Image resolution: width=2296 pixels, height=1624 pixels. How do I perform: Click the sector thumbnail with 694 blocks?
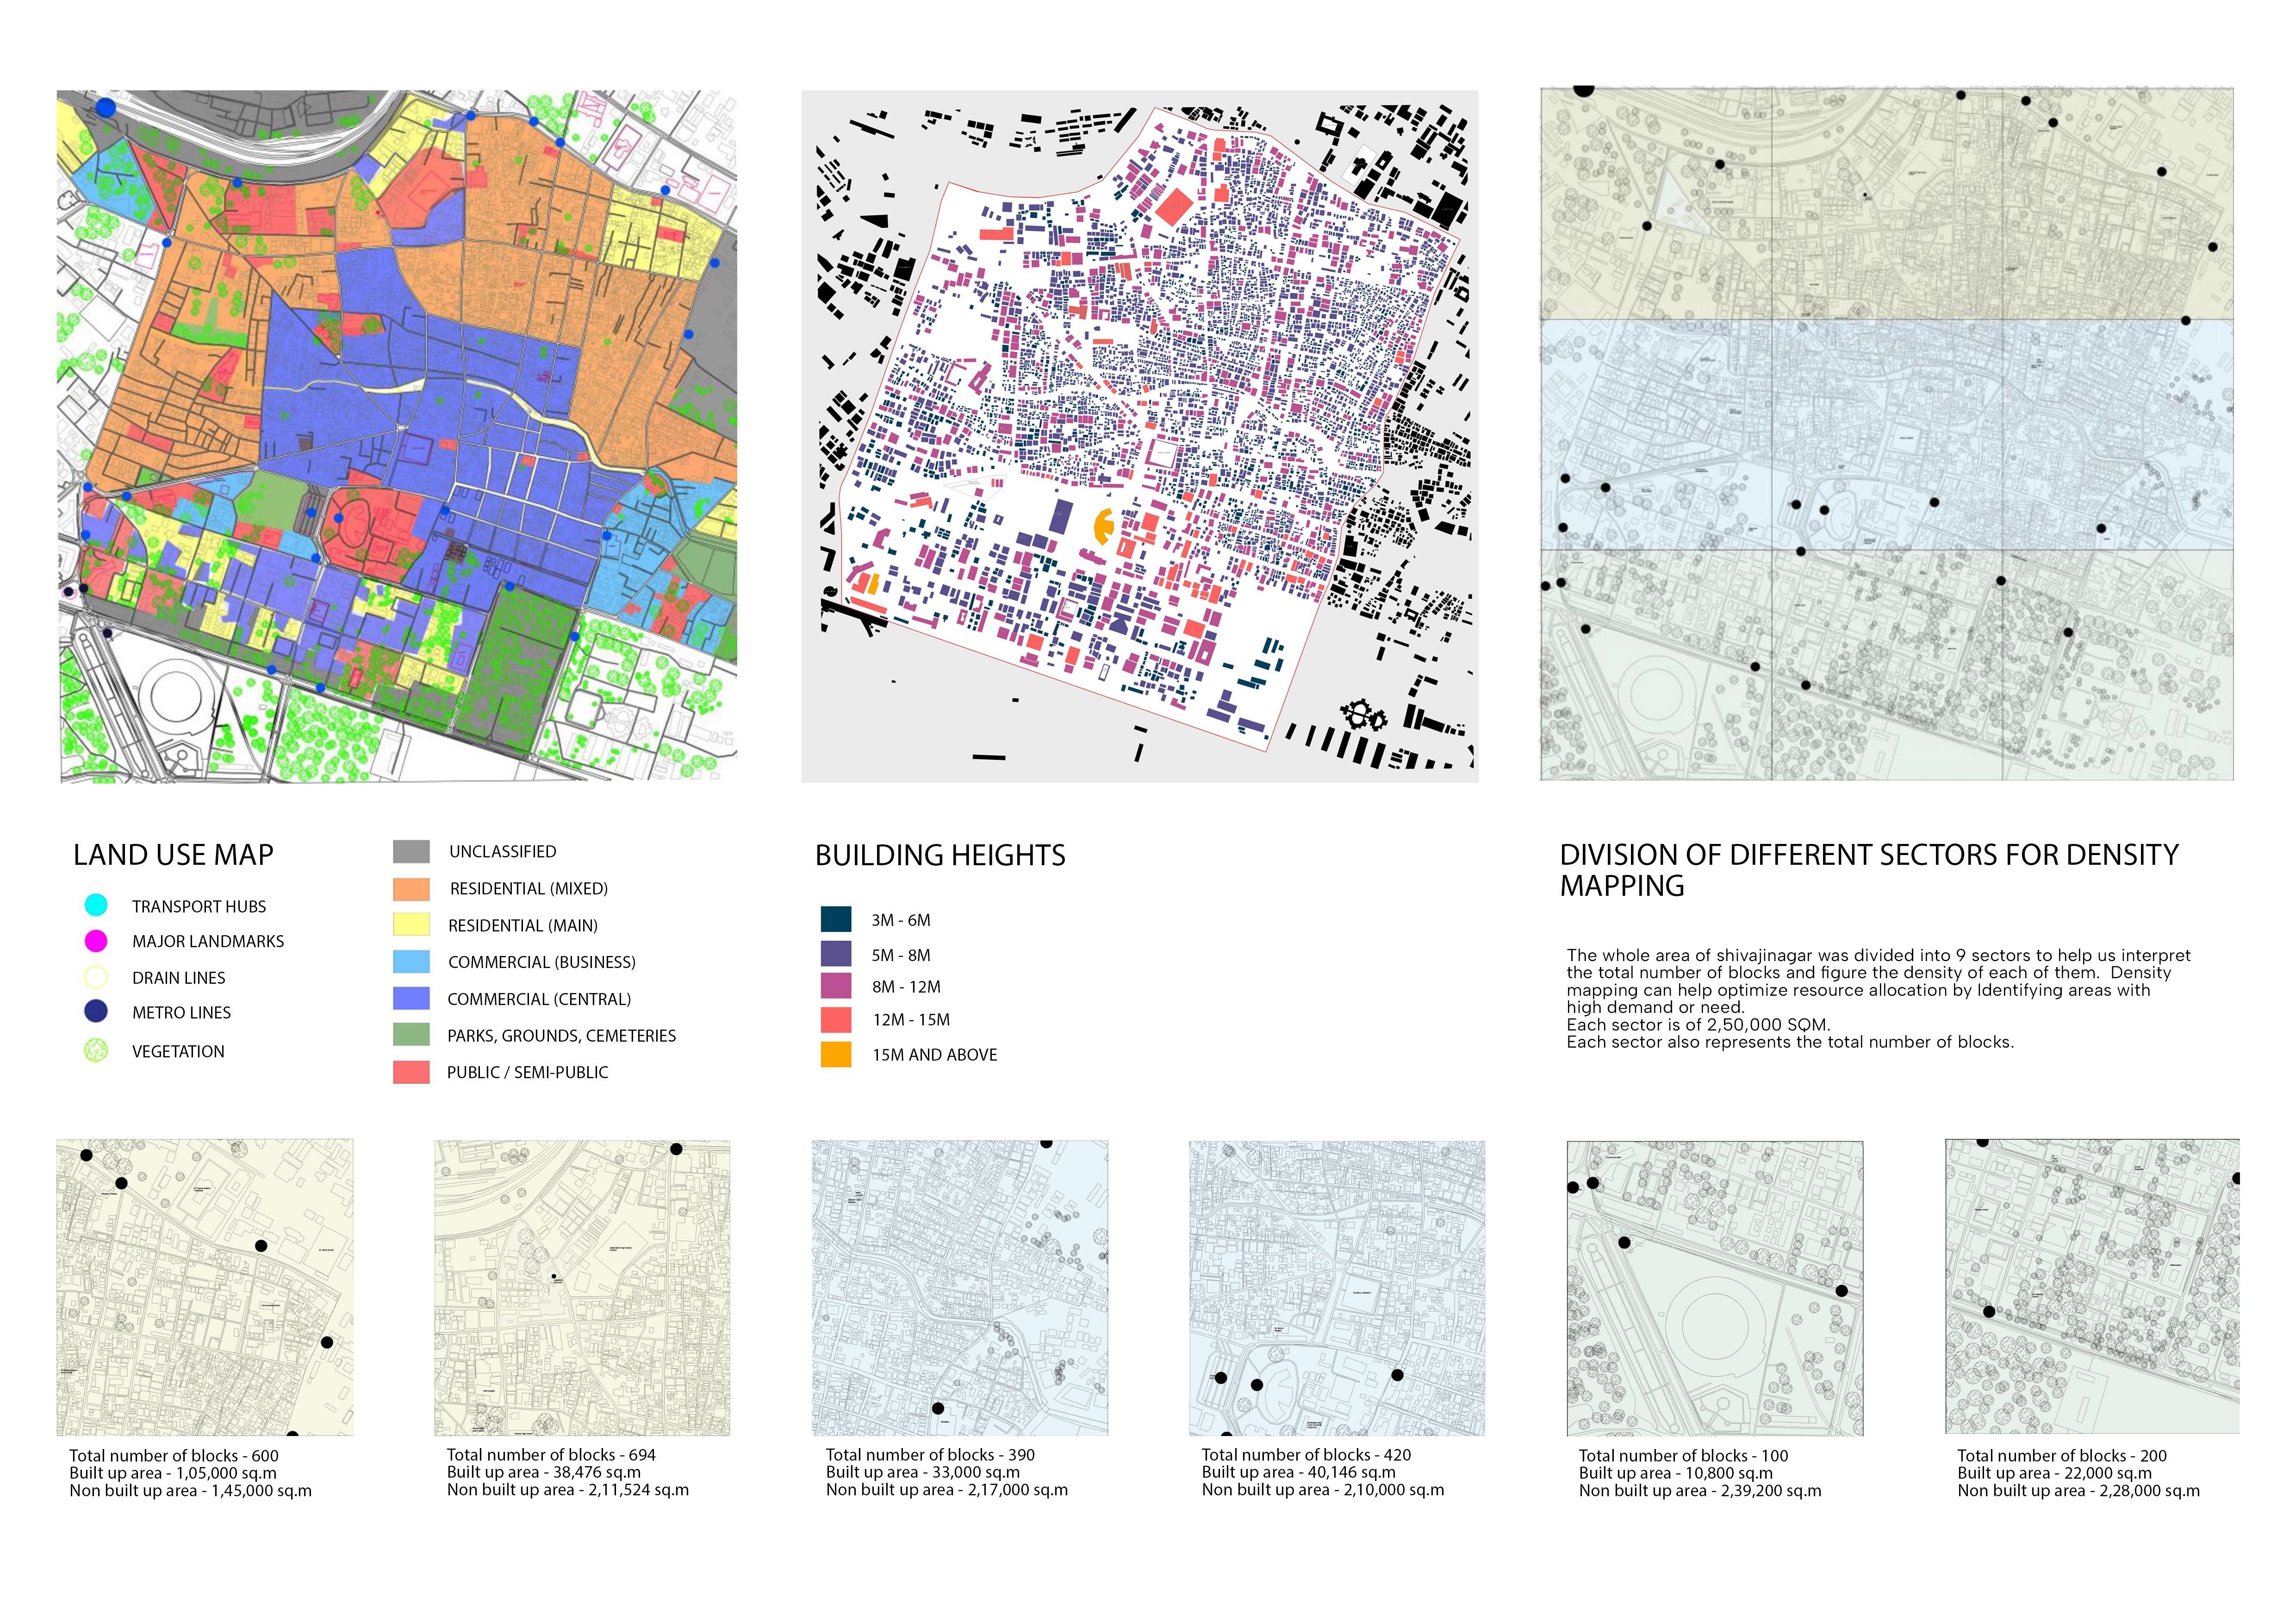tap(582, 1287)
